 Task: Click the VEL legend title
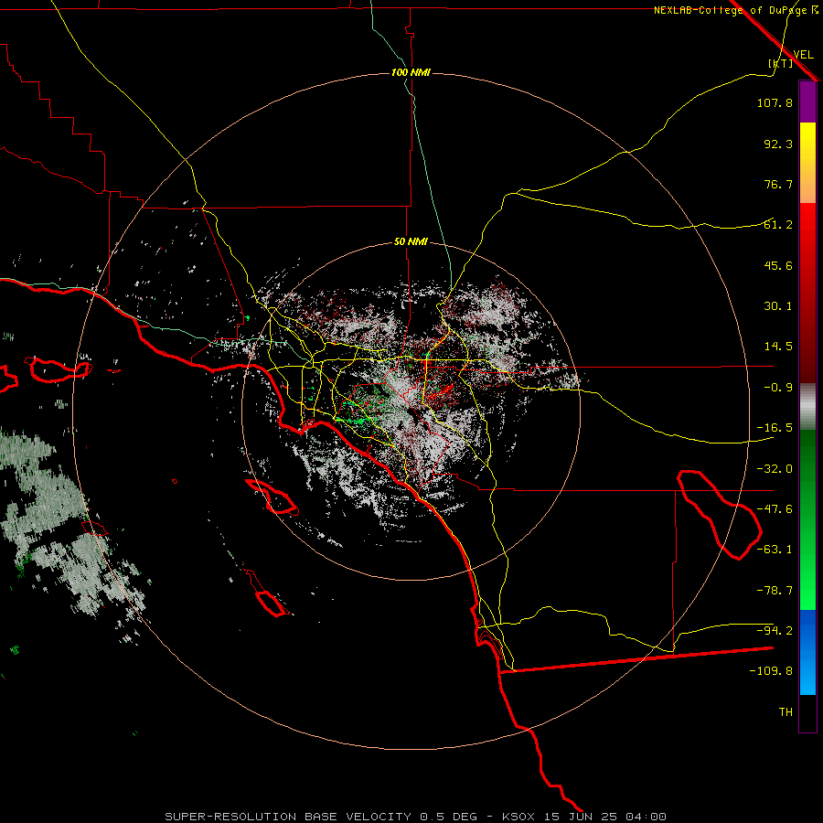click(803, 55)
